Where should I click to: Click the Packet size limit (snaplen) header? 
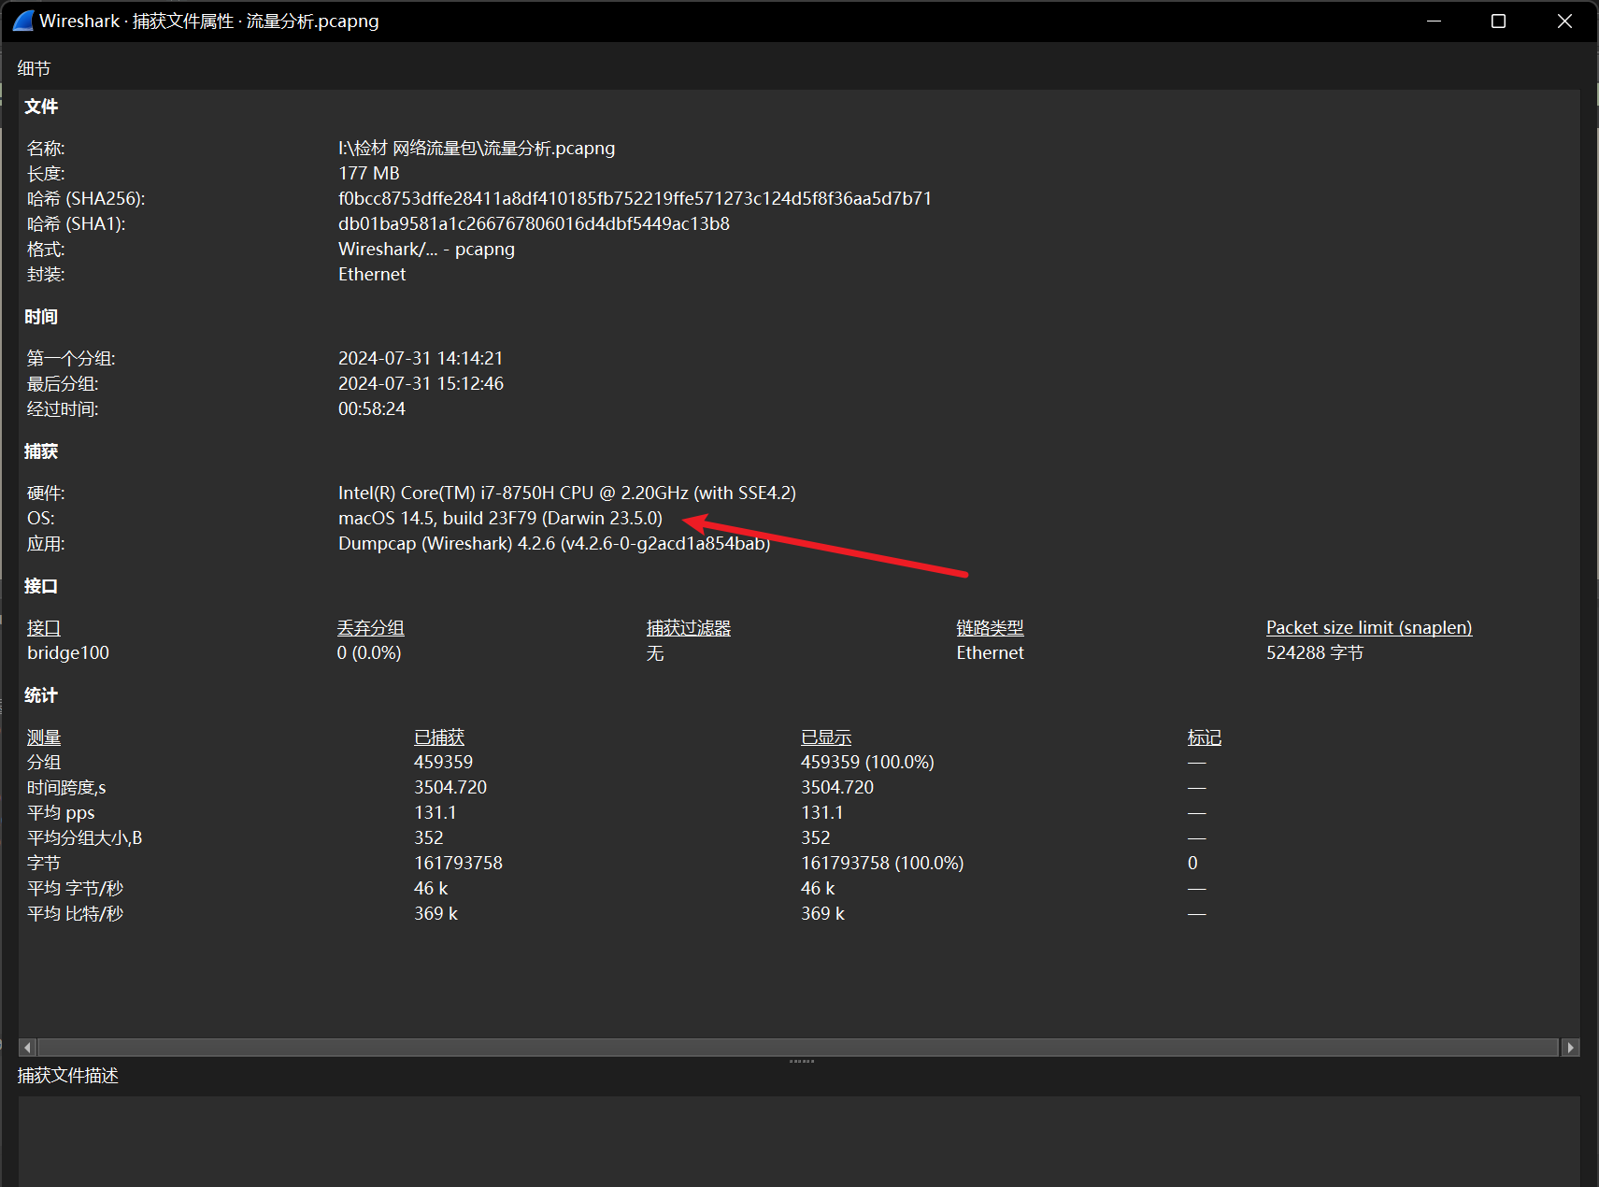1368,628
